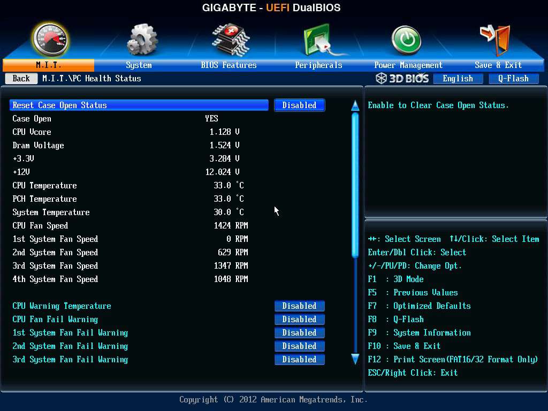Select 3rd System Fan Fail Warning label
The width and height of the screenshot is (548, 411).
click(70, 359)
